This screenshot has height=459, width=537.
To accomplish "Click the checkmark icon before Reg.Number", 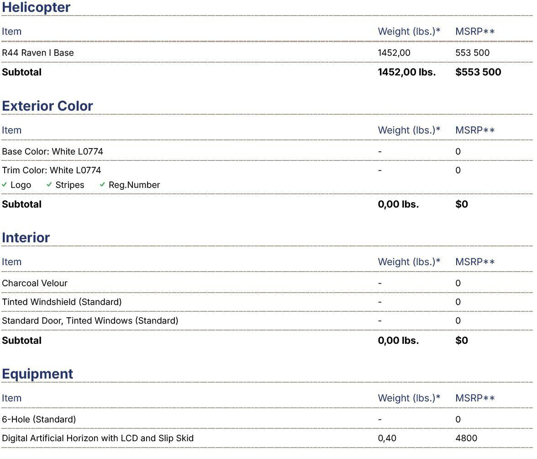I will (x=102, y=185).
